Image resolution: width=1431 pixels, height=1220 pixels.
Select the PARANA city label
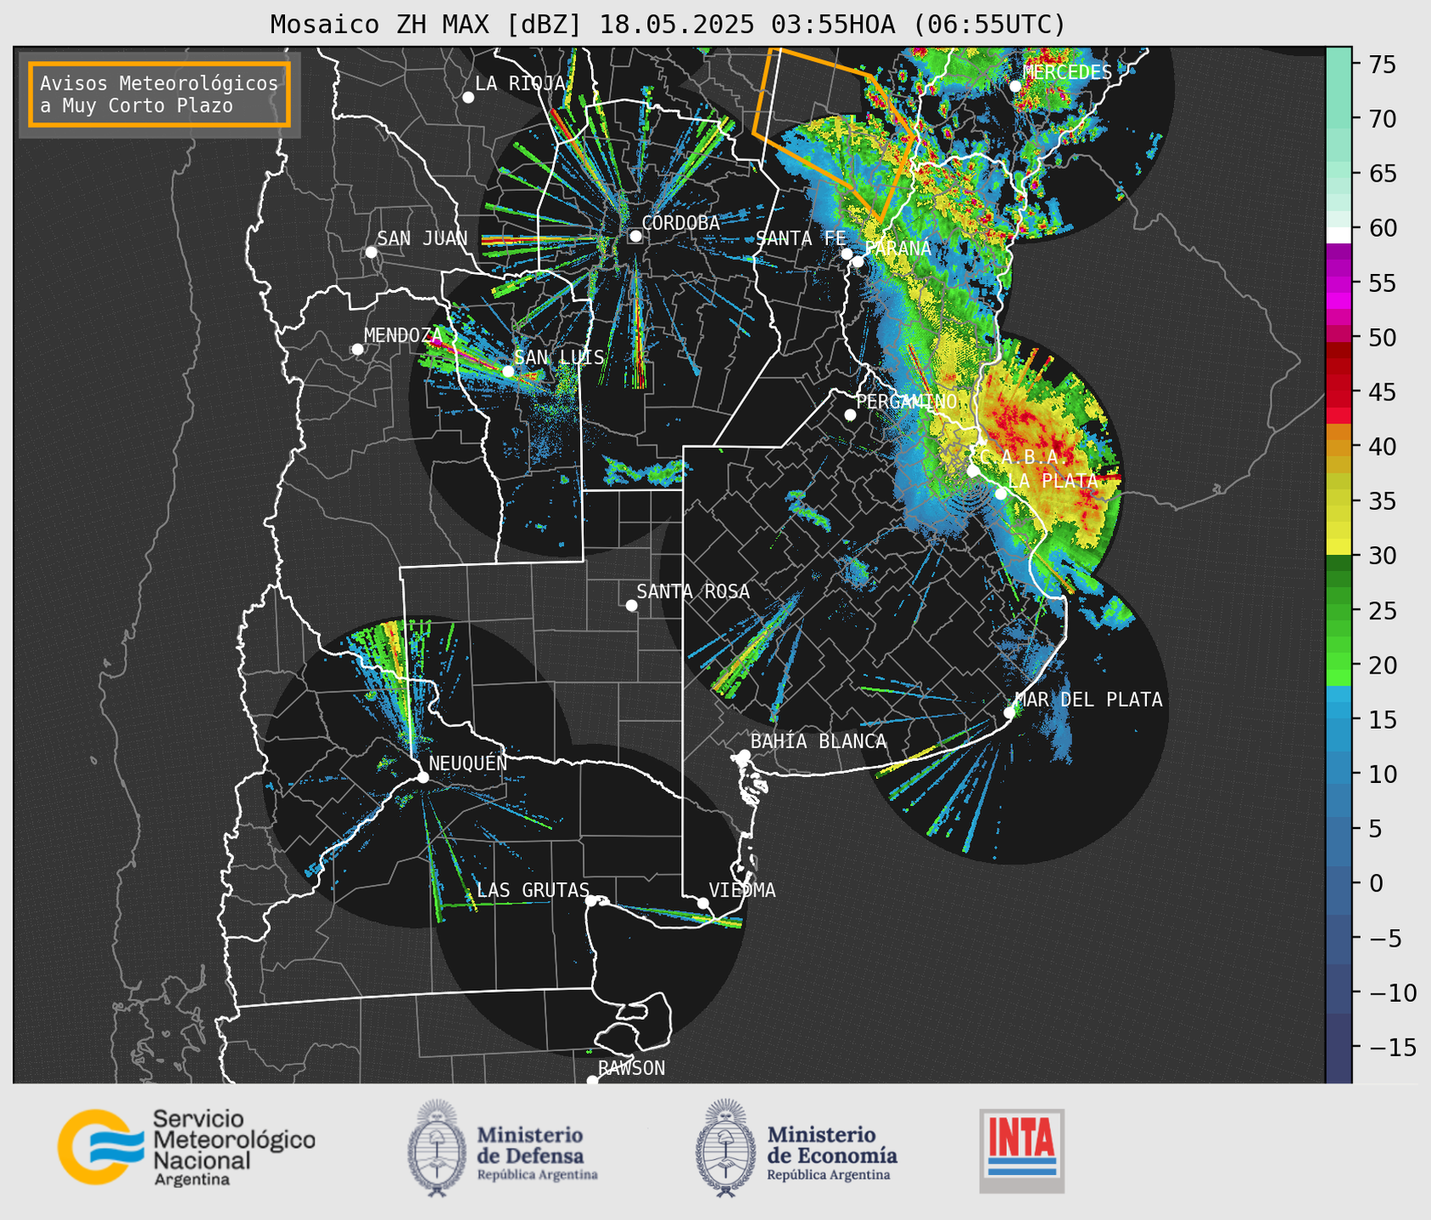point(898,249)
